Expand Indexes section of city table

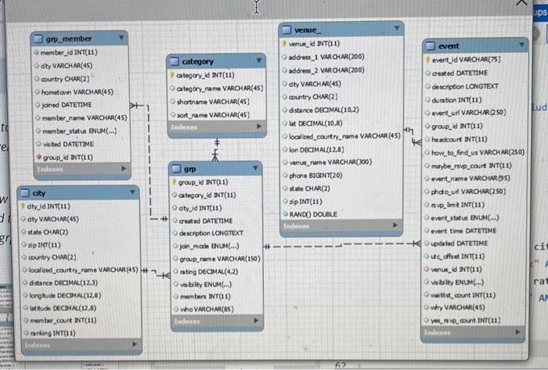coord(135,344)
